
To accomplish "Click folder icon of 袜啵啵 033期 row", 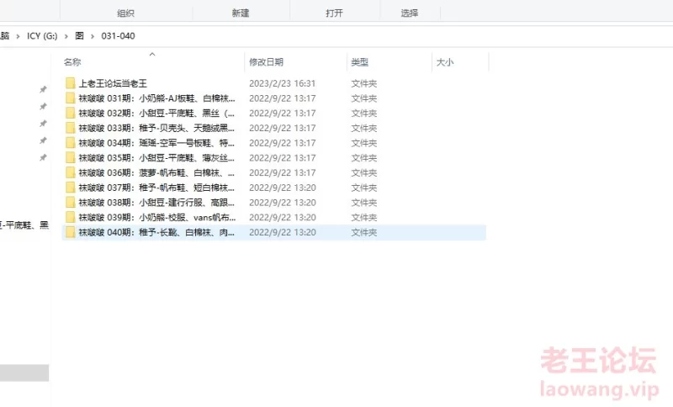I will pyautogui.click(x=71, y=128).
